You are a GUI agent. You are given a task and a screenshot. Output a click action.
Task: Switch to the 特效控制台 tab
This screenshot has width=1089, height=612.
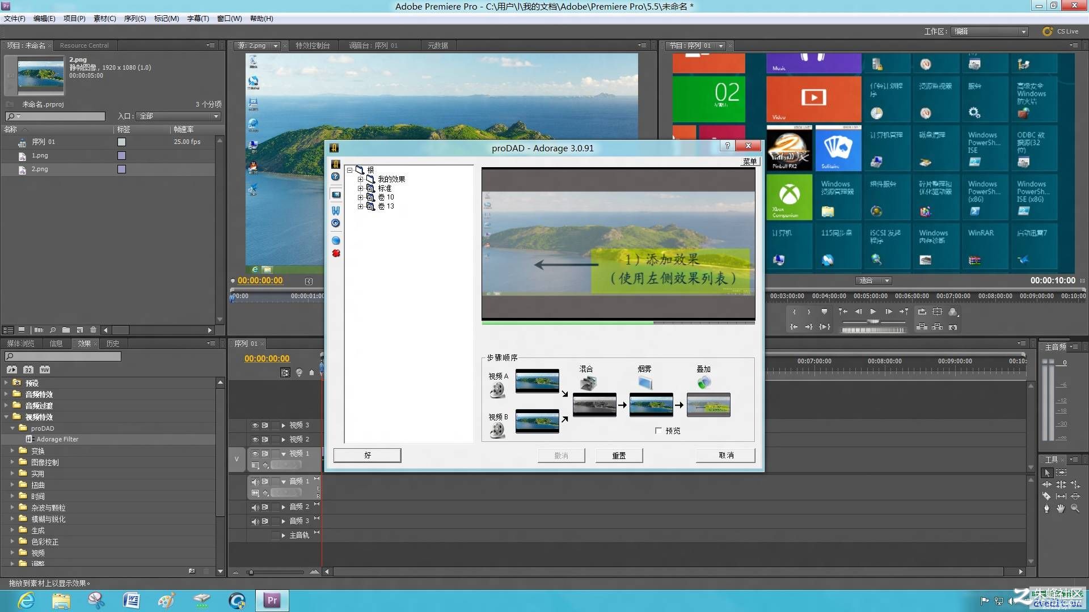313,45
